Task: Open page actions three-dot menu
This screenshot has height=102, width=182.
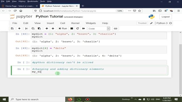Action: [x=129, y=11]
